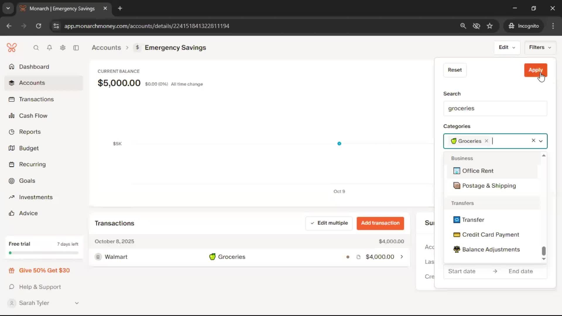
Task: Click the Walmart merchant icon
Action: click(98, 257)
